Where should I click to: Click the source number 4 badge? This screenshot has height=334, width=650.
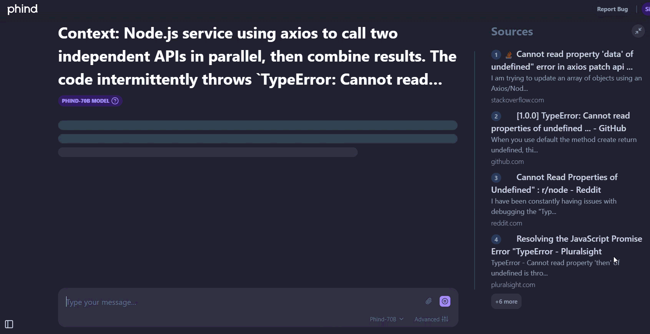click(x=496, y=239)
